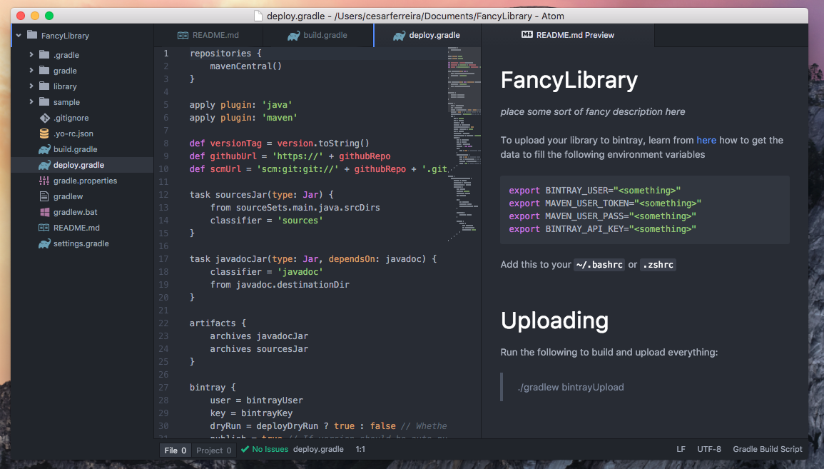The image size is (824, 469).
Task: Switch to the README.md tab
Action: [207, 34]
